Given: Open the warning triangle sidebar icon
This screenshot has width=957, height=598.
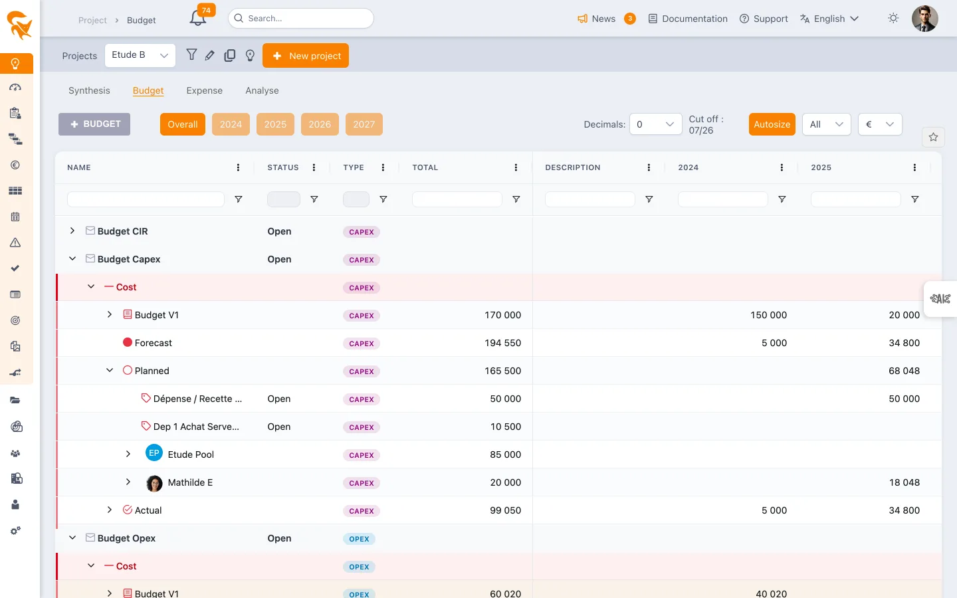Looking at the screenshot, I should pos(15,243).
